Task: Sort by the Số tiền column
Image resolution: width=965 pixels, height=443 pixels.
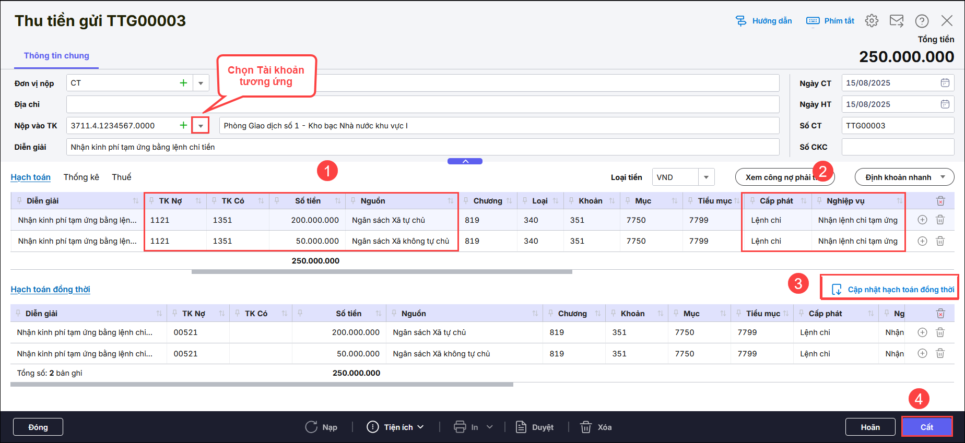Action: [337, 201]
